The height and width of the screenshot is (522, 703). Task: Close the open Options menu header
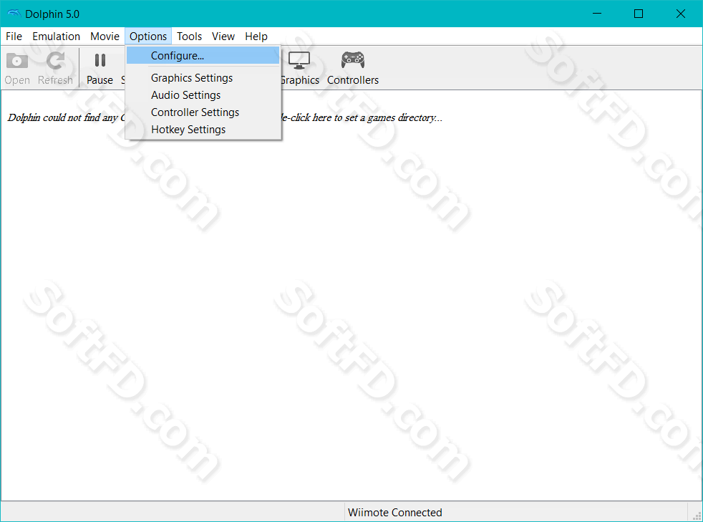(148, 37)
